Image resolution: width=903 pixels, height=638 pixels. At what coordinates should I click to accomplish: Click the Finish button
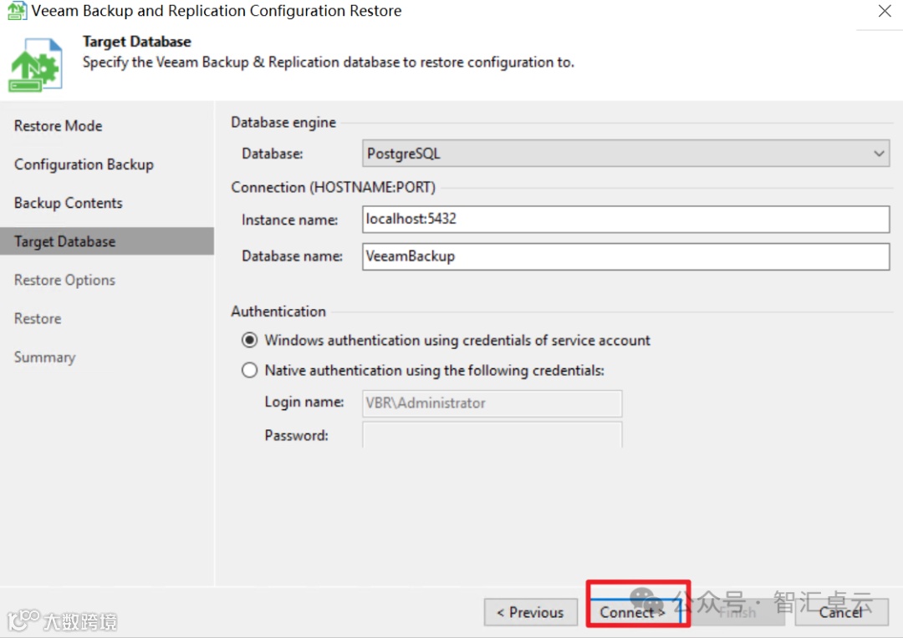coord(737,612)
